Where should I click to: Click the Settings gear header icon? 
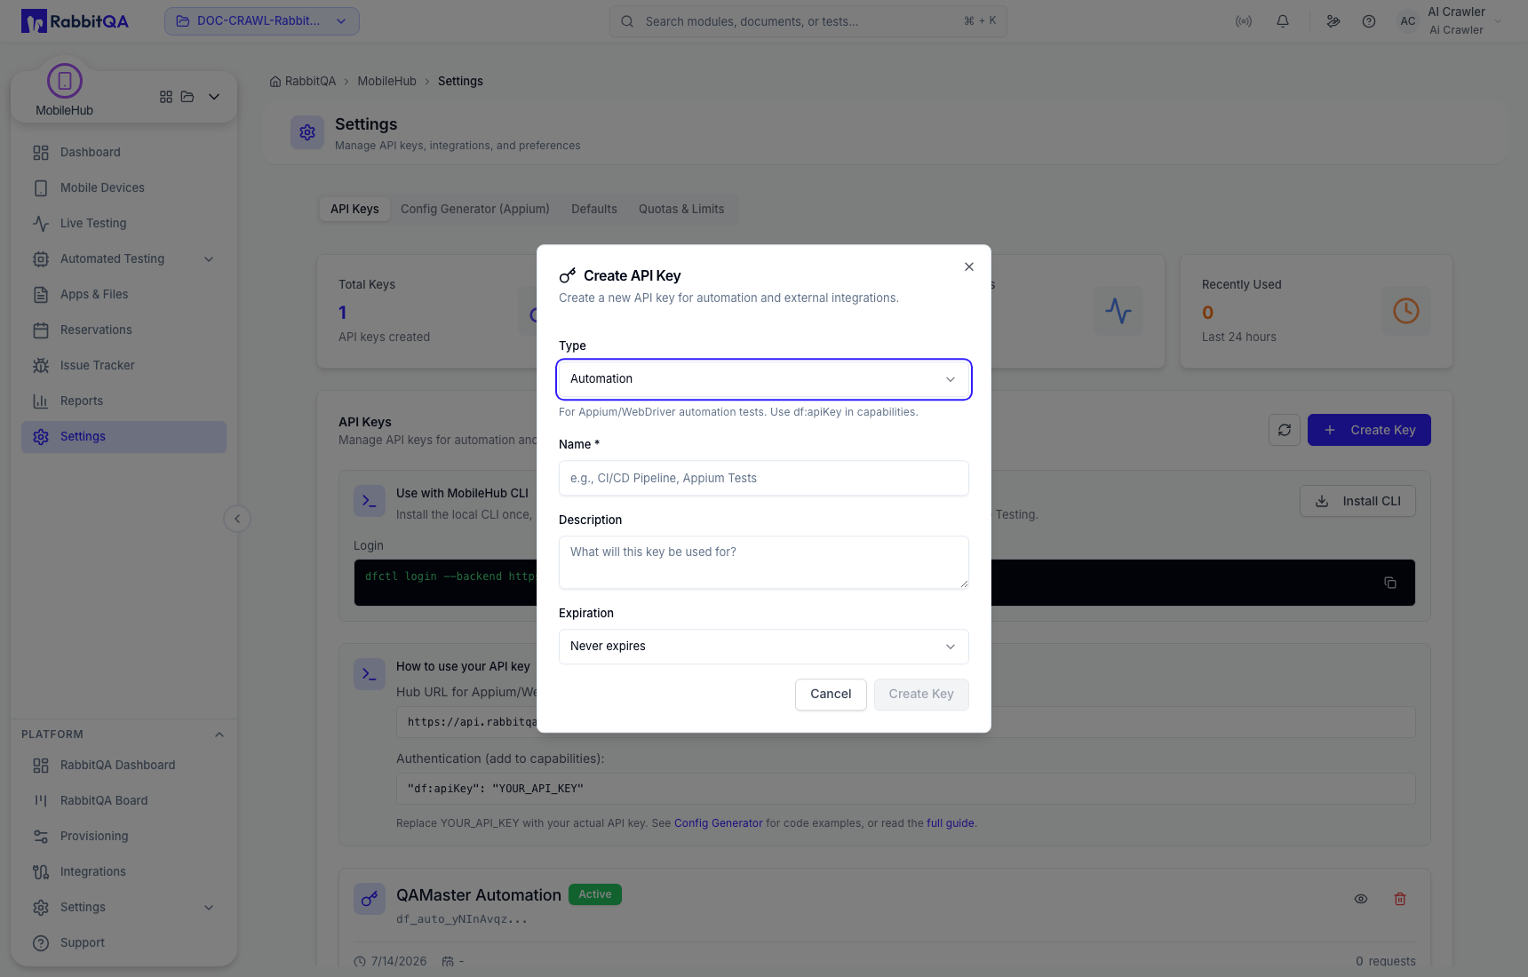tap(307, 132)
